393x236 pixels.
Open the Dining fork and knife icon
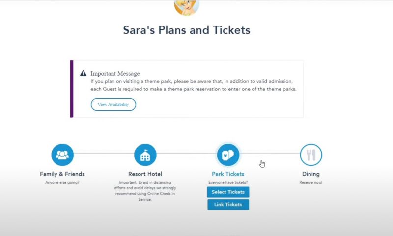click(x=311, y=155)
